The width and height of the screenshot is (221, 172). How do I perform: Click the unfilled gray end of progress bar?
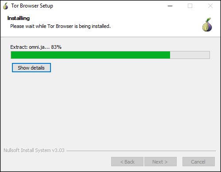pos(190,55)
